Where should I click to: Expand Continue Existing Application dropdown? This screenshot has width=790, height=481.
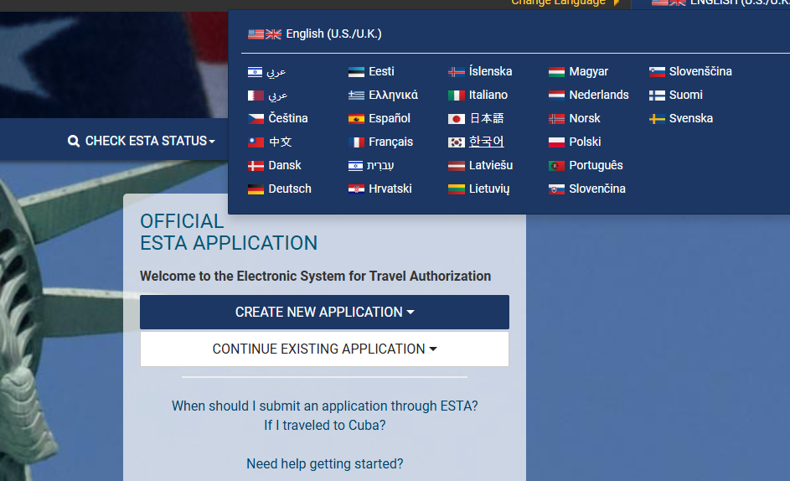(x=324, y=349)
